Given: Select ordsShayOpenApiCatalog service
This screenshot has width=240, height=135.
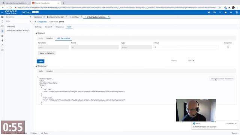Looking at the screenshot, I should [18, 30].
